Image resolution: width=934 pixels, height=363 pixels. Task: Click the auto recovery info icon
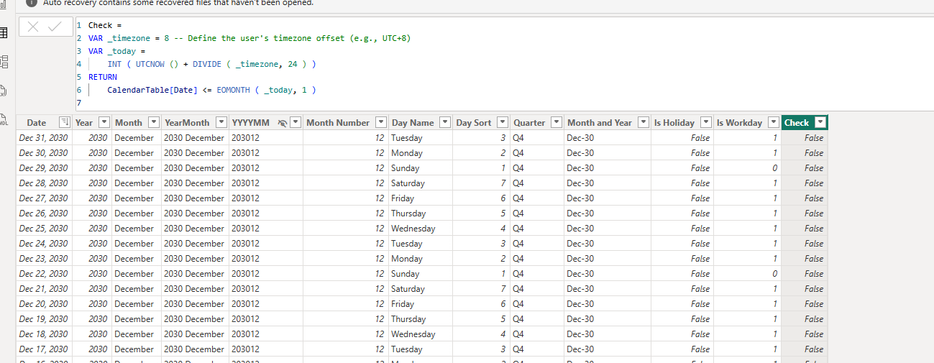tap(32, 2)
